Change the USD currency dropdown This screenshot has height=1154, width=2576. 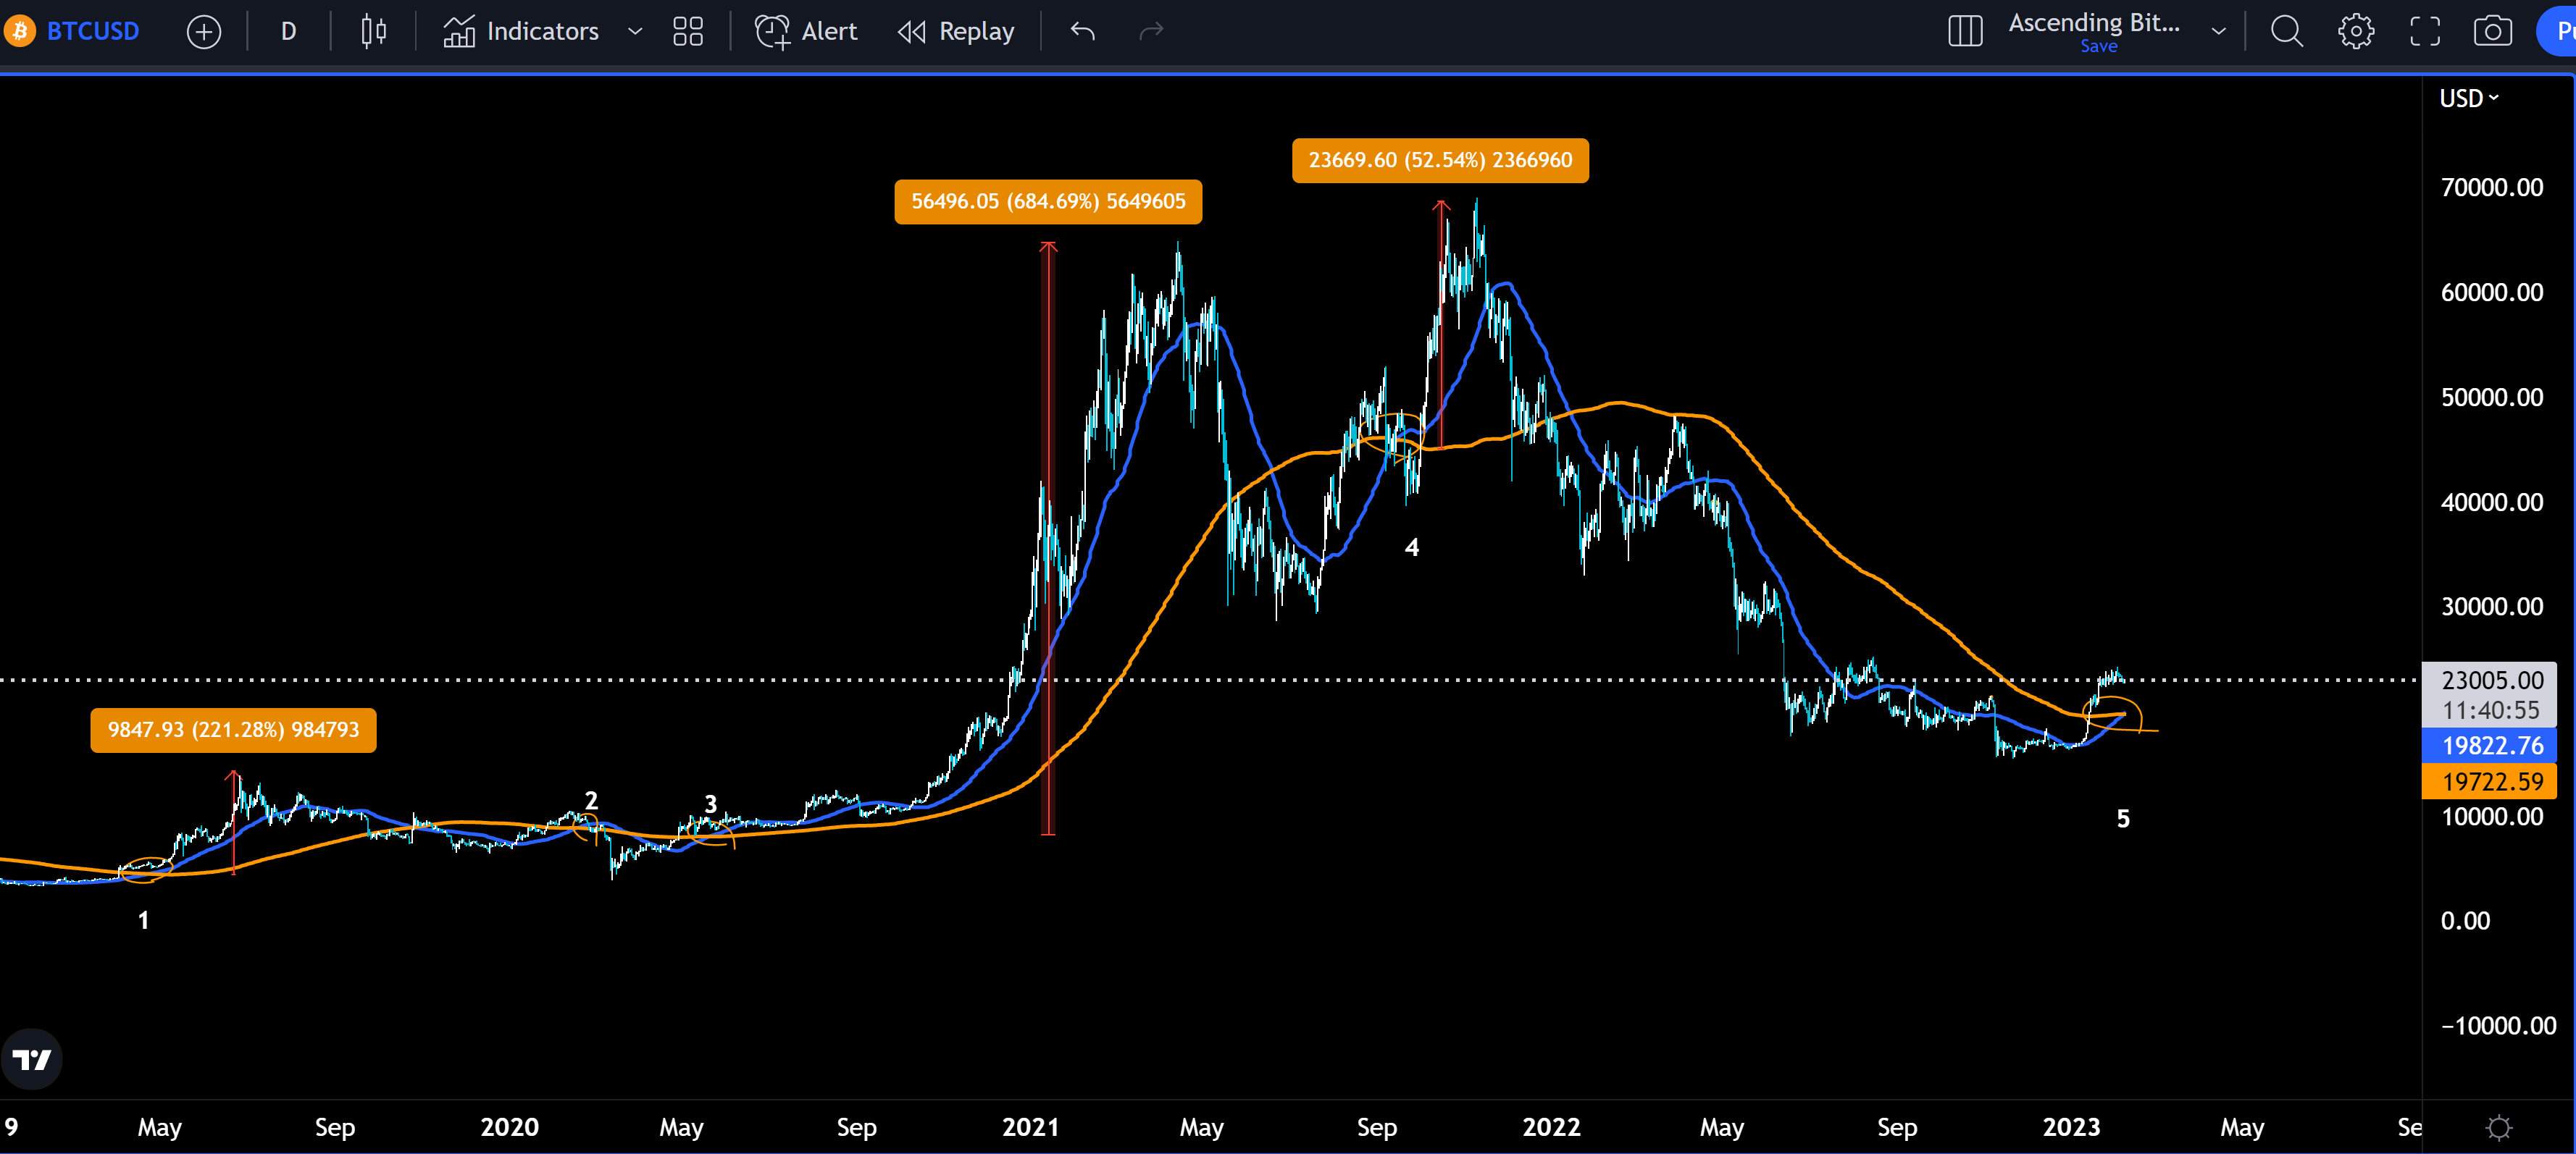pyautogui.click(x=2468, y=98)
